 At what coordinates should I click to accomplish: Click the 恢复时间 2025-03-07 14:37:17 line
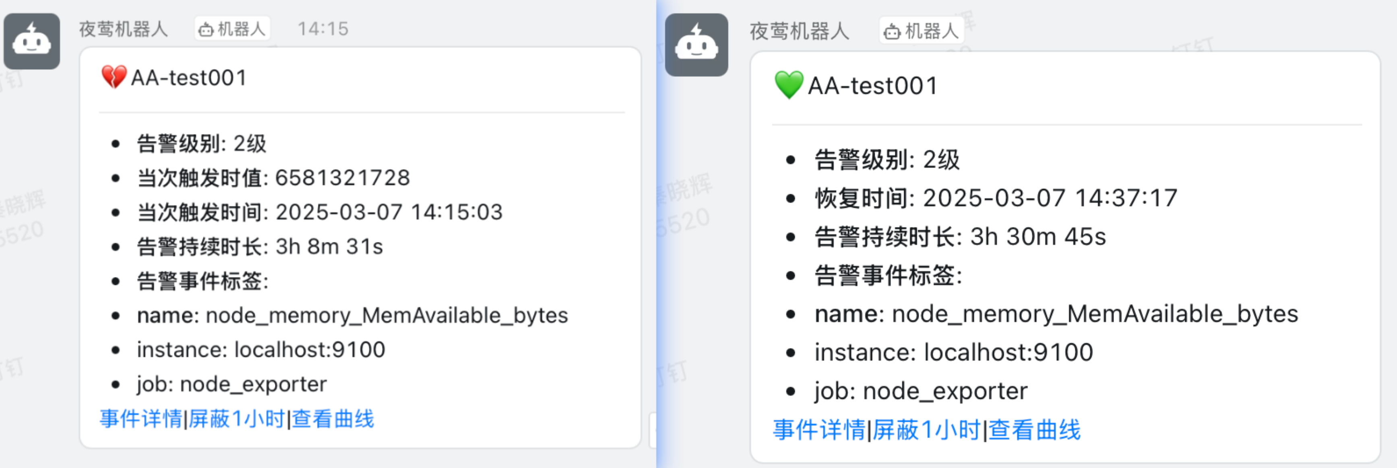pos(996,198)
